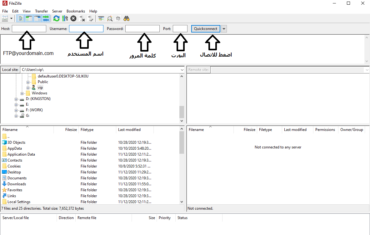The height and width of the screenshot is (235, 370).
Task: Sort local files by Filesize column
Action: click(66, 130)
